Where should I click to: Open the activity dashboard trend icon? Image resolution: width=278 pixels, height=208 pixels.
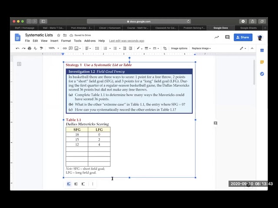(217, 37)
